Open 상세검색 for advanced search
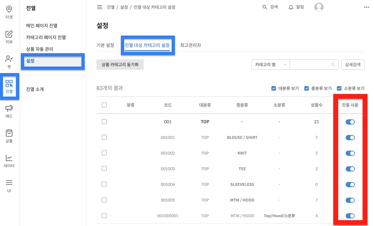The height and width of the screenshot is (226, 374). (x=353, y=65)
